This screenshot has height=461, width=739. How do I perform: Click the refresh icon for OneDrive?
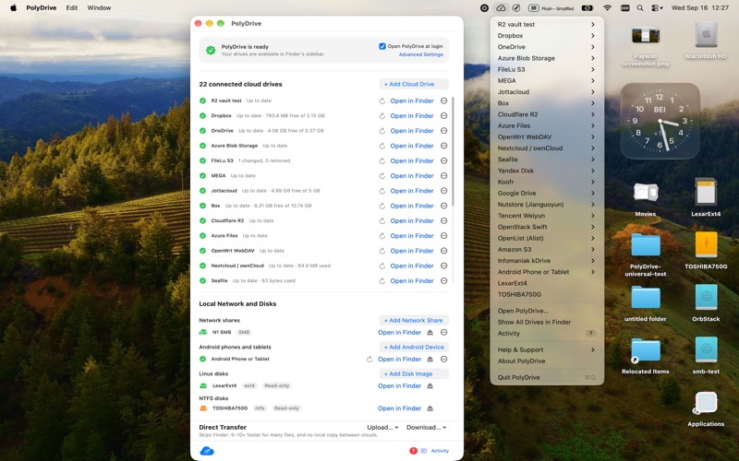382,131
